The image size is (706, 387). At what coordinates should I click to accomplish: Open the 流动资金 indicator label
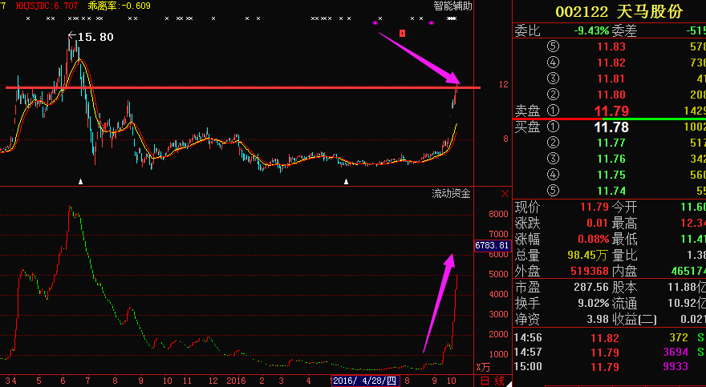[x=451, y=193]
